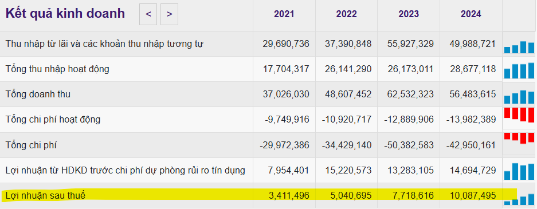Image resolution: width=537 pixels, height=209 pixels.
Task: Click the 2023 total revenue value 62,532,323
Action: 410,94
